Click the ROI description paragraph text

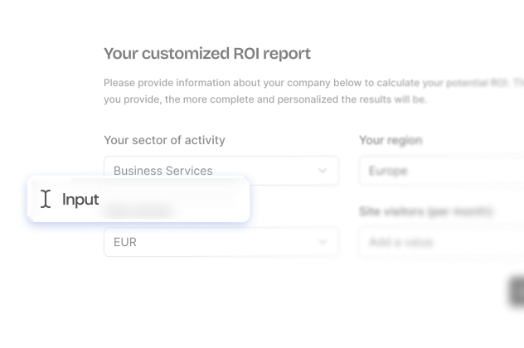click(307, 91)
